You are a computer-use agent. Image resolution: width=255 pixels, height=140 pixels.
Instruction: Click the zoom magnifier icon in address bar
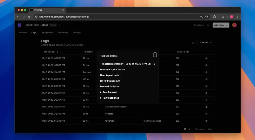coord(201,17)
